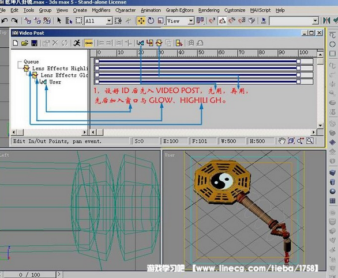
Task: Select the Rotate transform tool
Action: pos(151,21)
